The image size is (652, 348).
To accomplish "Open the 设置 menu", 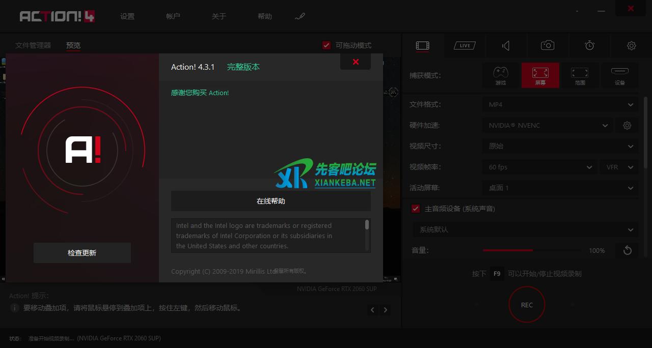I will pyautogui.click(x=127, y=16).
